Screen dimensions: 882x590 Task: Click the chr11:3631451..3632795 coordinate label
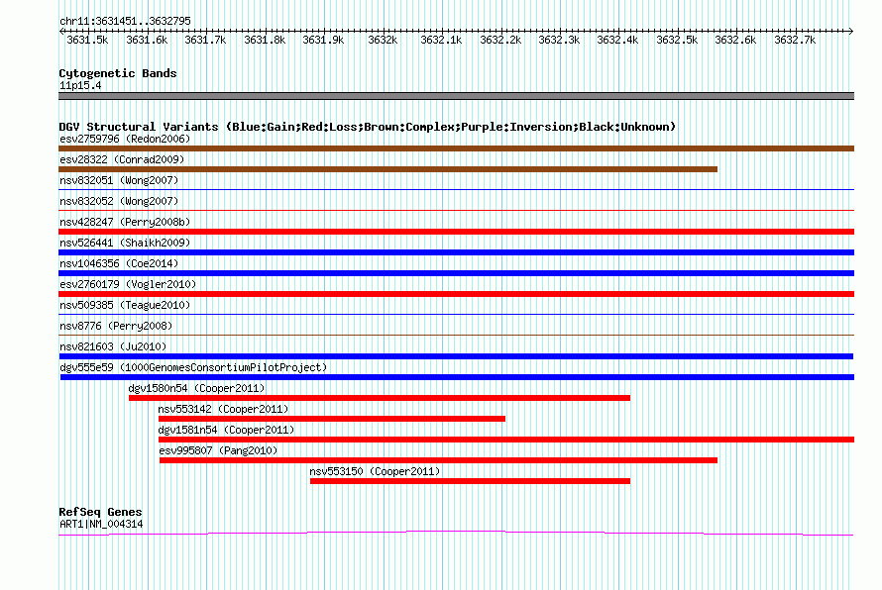click(126, 21)
